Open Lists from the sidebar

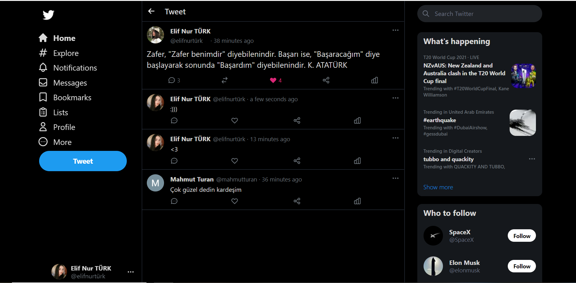point(53,112)
